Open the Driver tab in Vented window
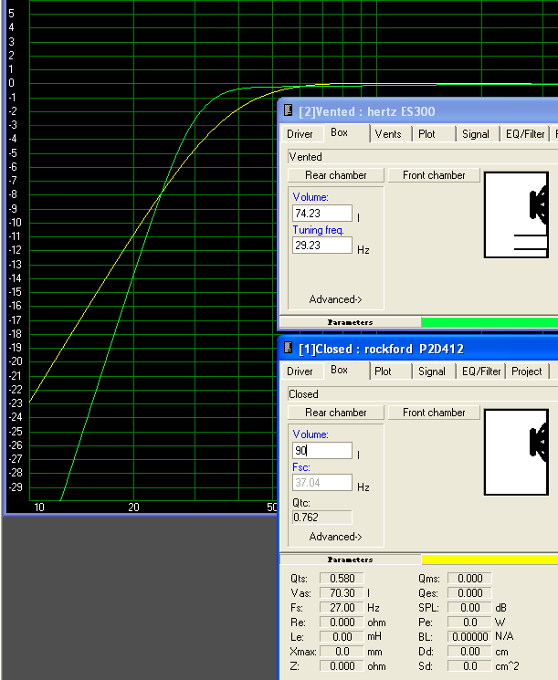 tap(300, 134)
